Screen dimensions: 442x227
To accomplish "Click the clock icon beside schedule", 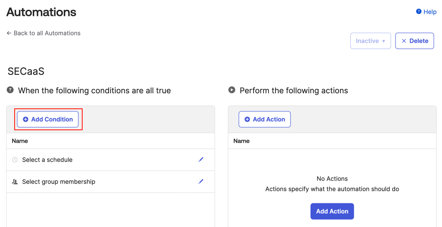I will pos(15,160).
